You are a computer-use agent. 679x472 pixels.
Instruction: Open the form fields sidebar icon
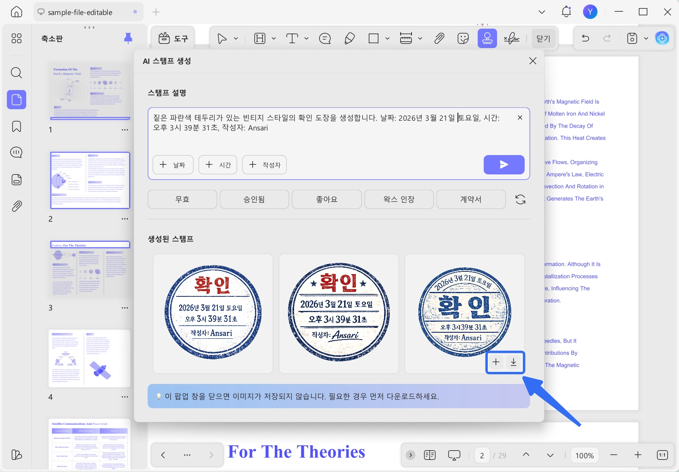(17, 179)
